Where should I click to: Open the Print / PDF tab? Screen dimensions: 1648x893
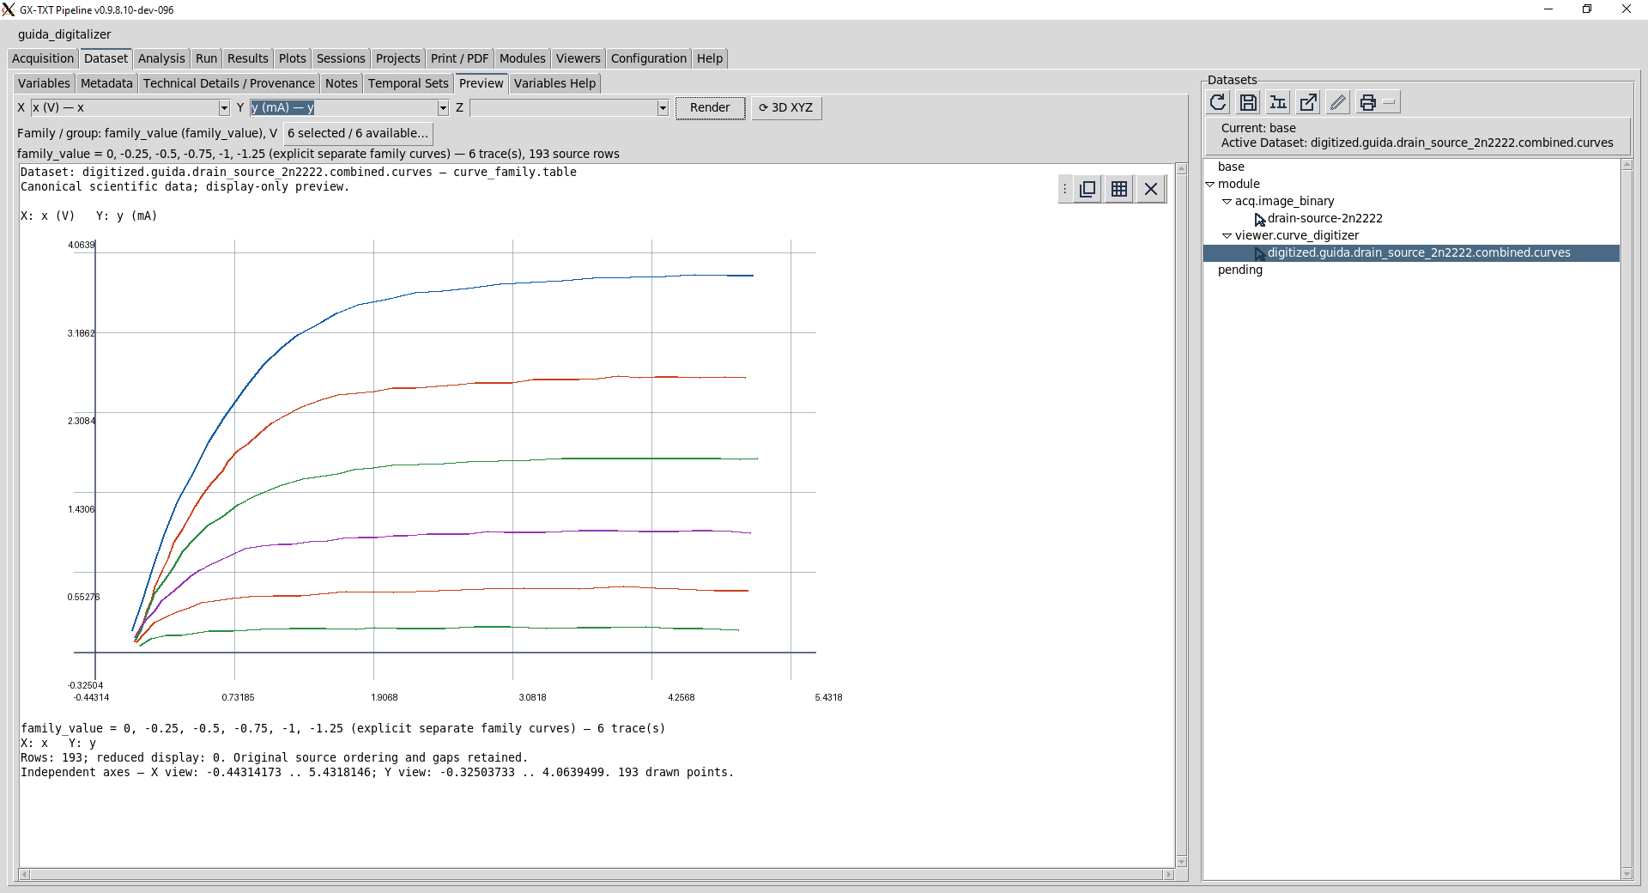point(459,58)
